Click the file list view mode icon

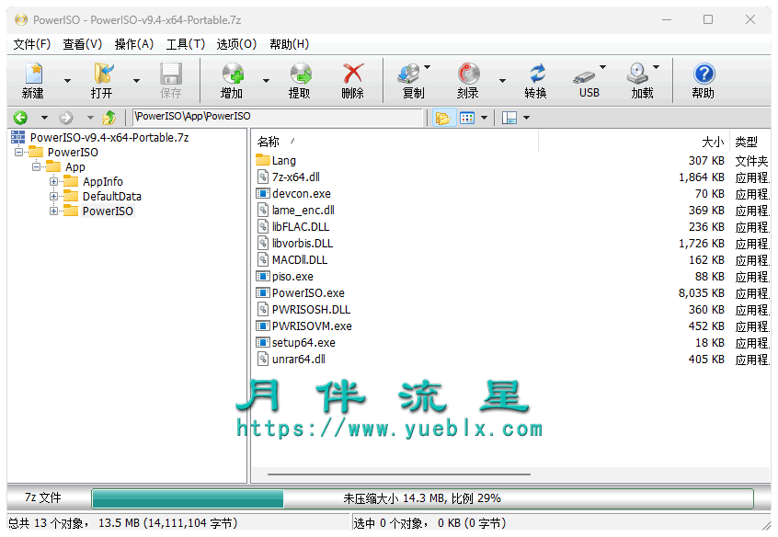coord(467,118)
